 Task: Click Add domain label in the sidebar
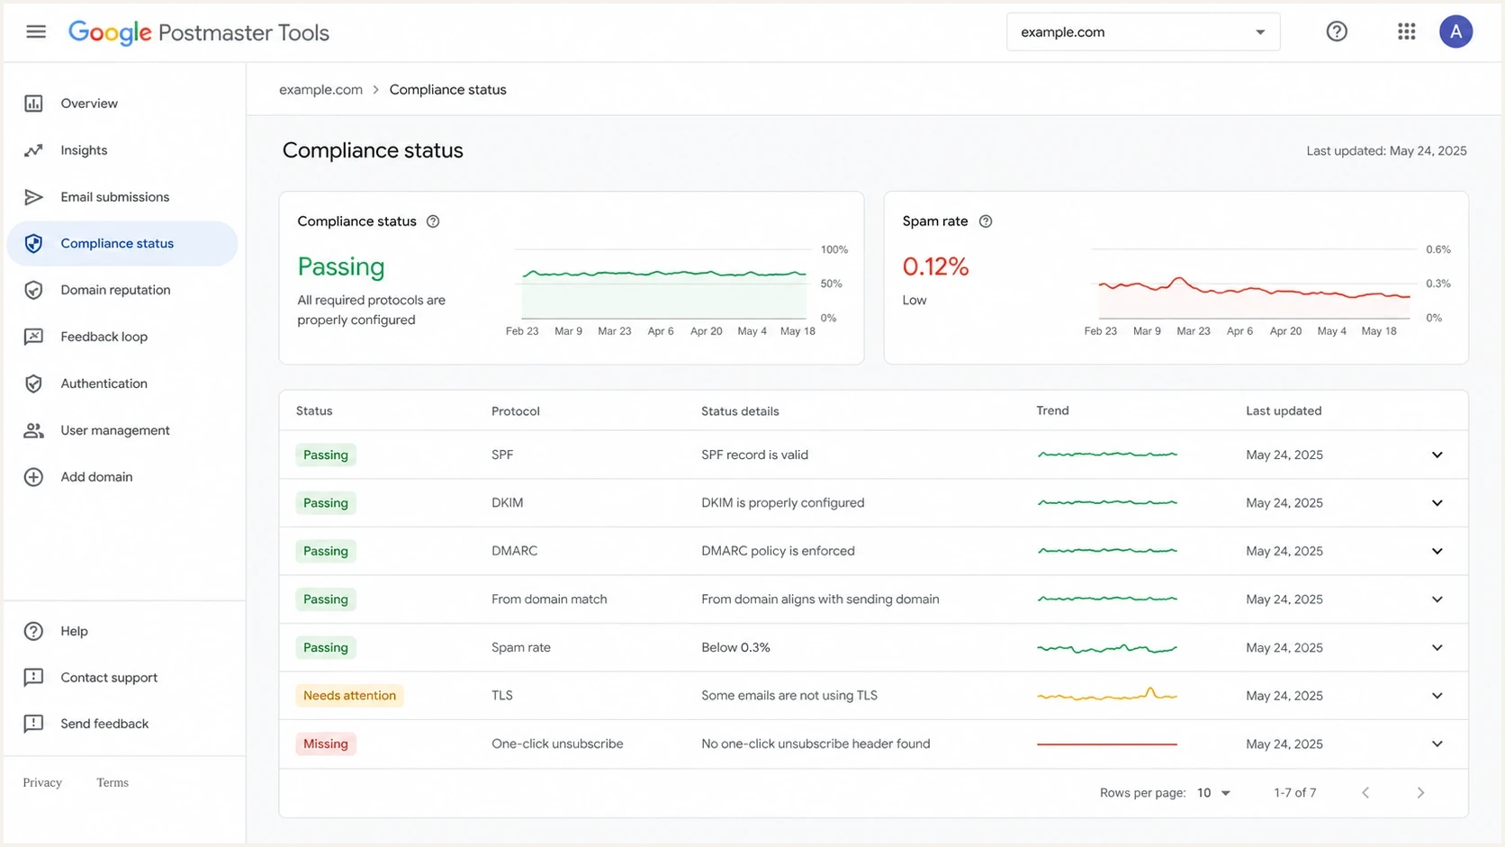click(x=96, y=477)
